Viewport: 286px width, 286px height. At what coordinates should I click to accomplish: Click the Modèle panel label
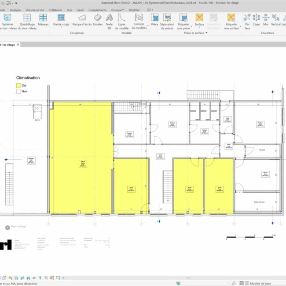click(126, 33)
